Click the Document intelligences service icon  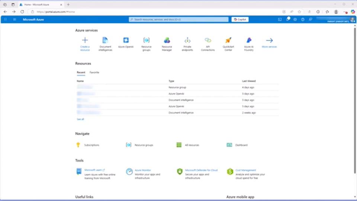tap(105, 40)
